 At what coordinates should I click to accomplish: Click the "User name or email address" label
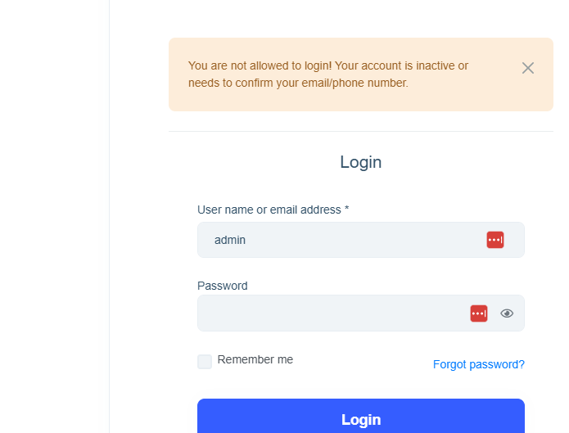269,210
